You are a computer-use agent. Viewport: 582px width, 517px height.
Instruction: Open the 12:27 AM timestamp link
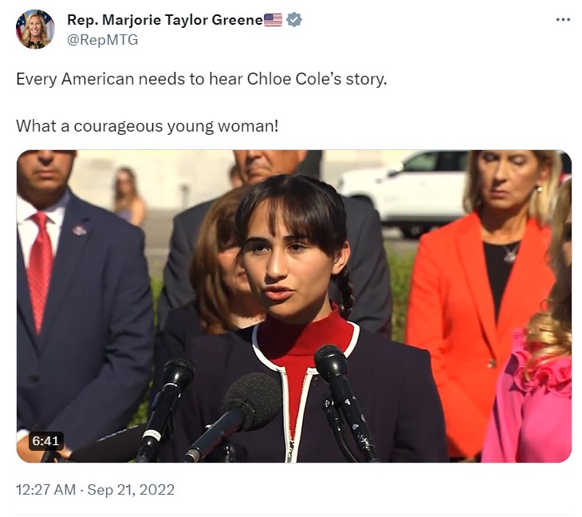click(x=45, y=490)
